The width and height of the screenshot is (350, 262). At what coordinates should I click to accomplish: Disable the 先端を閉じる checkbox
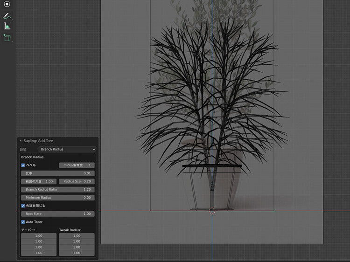[23, 206]
